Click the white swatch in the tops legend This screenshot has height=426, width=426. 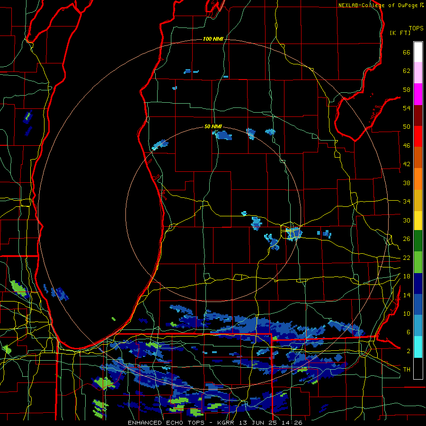tap(418, 52)
